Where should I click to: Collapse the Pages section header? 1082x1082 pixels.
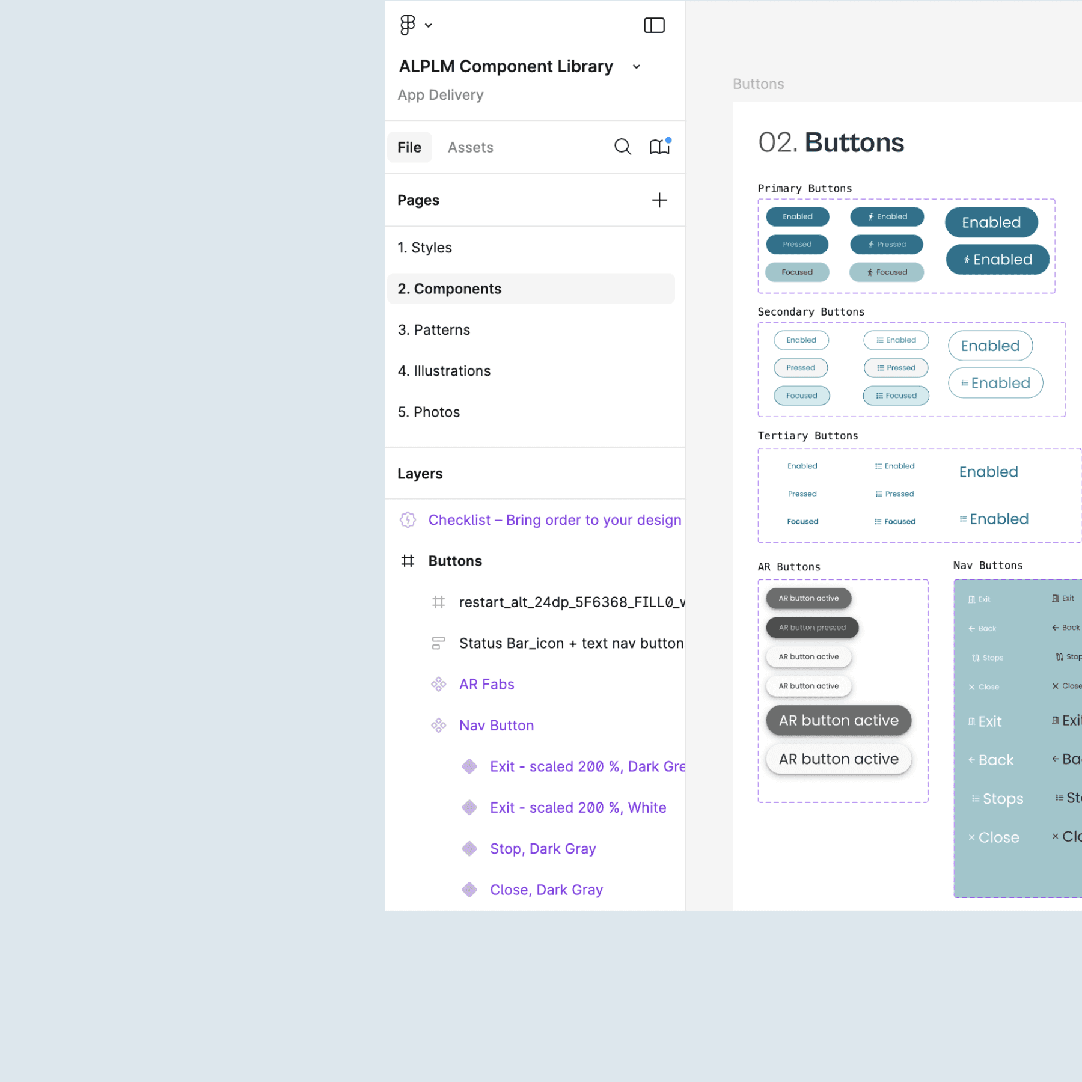[x=418, y=200]
